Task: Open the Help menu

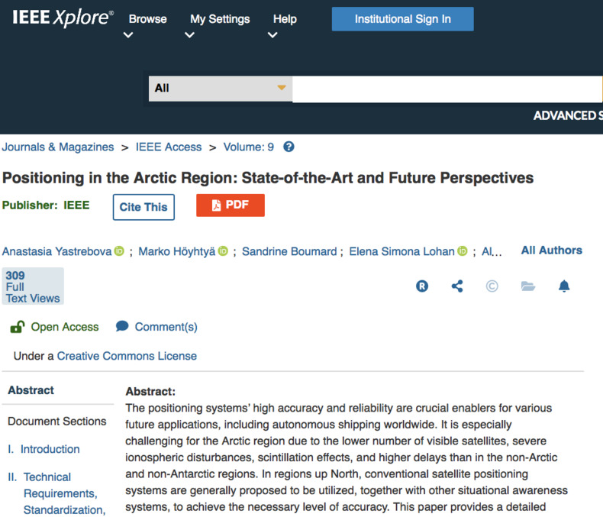Action: click(x=285, y=19)
